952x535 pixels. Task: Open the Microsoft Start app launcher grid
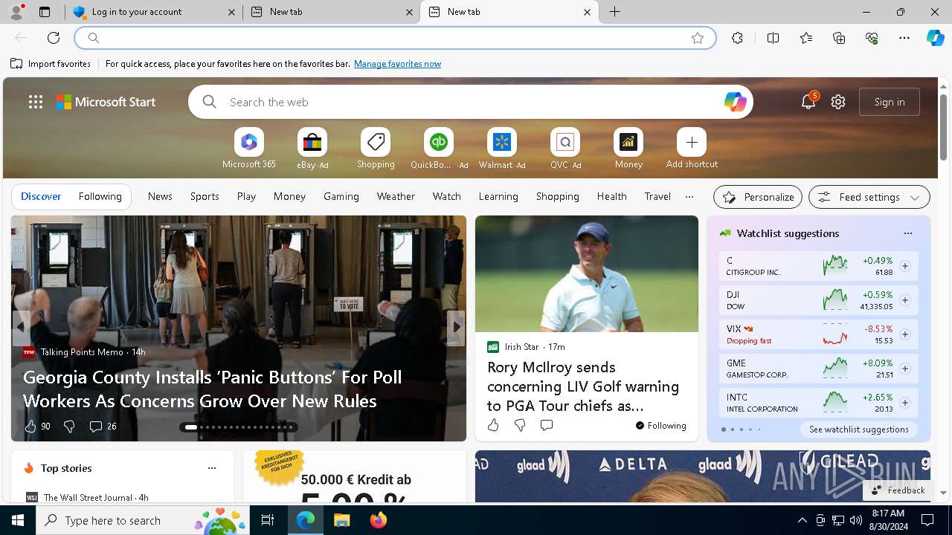pyautogui.click(x=35, y=102)
